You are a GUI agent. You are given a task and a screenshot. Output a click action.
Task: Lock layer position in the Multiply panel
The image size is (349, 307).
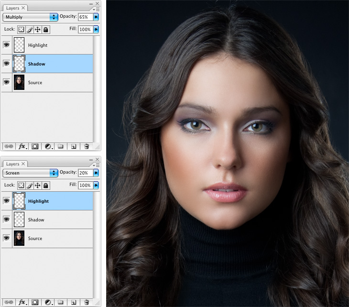[x=37, y=29]
